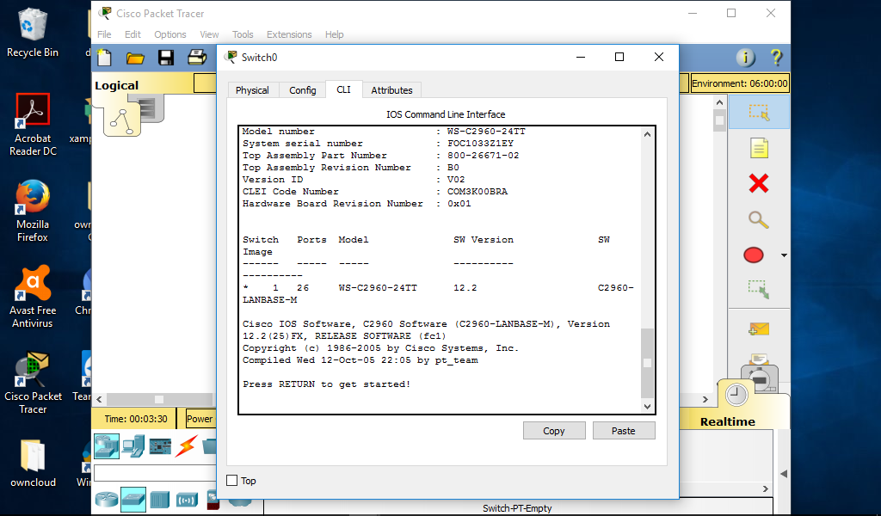Click the Time: 00:03:30 status text

[x=135, y=419]
